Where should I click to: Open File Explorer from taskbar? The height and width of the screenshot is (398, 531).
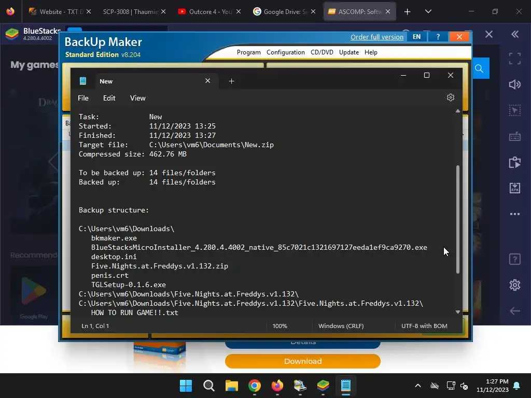[232, 386]
